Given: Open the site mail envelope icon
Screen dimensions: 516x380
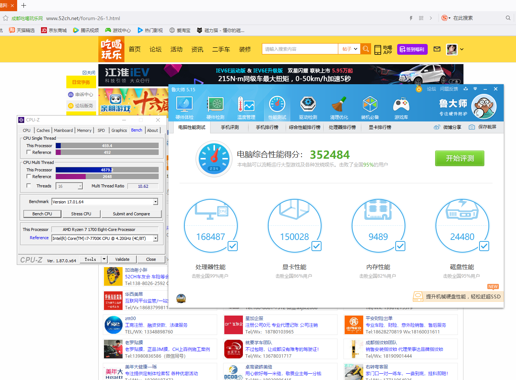Looking at the screenshot, I should coord(437,49).
